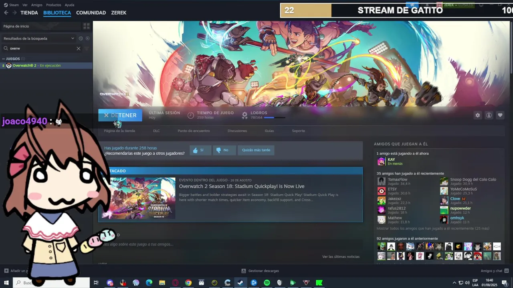Open Spotify from taskbar
Image resolution: width=513 pixels, height=288 pixels.
267,283
